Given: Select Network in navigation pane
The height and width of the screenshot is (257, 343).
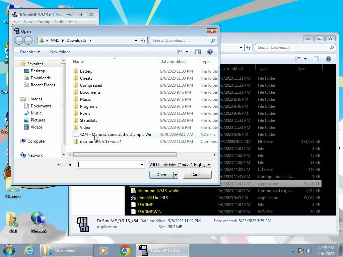Looking at the screenshot, I should pos(35,155).
